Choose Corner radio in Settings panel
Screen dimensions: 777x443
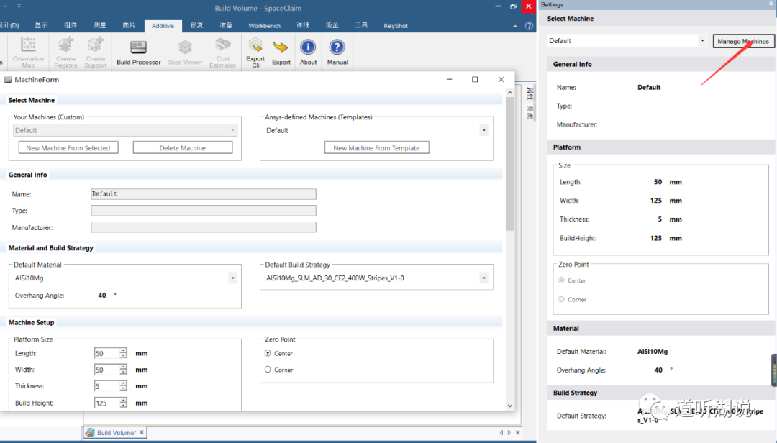click(561, 299)
